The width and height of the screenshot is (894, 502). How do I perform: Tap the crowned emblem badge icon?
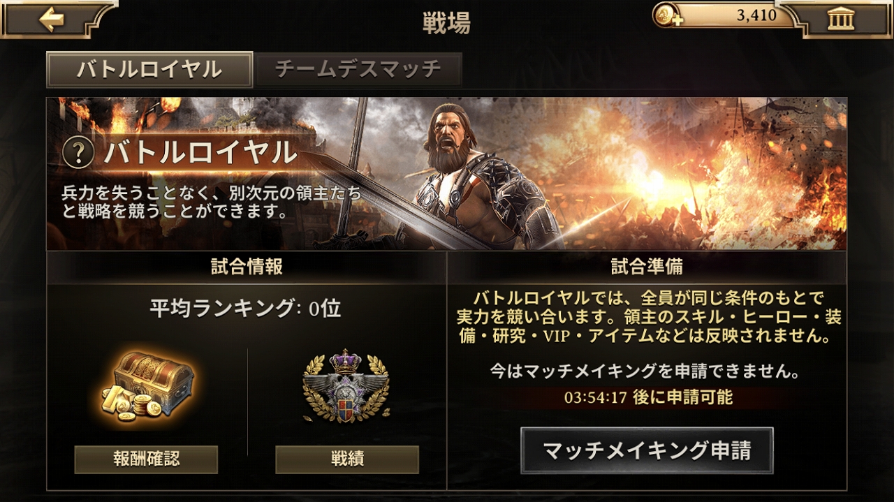click(x=346, y=387)
